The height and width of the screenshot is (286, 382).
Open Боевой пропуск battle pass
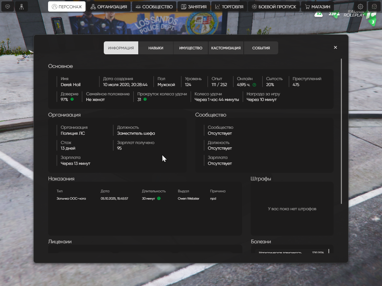point(274,7)
